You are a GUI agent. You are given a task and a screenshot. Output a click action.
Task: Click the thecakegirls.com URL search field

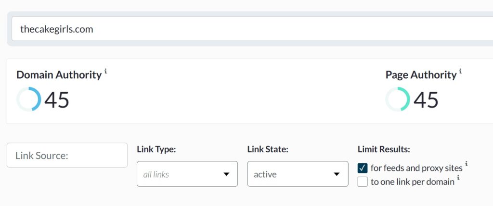[252, 29]
